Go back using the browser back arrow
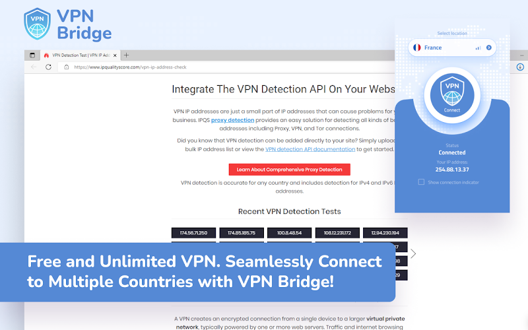 [x=34, y=67]
